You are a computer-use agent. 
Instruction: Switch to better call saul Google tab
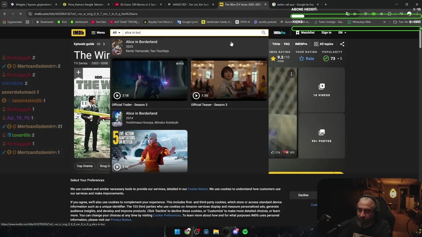(x=295, y=4)
